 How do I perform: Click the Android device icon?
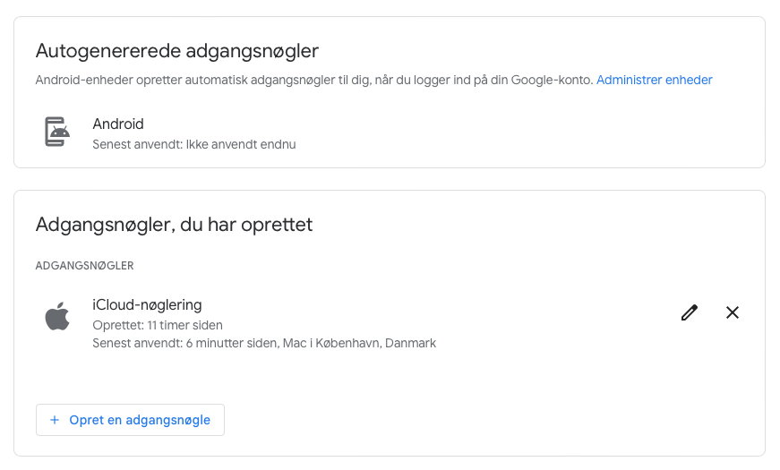click(x=57, y=132)
